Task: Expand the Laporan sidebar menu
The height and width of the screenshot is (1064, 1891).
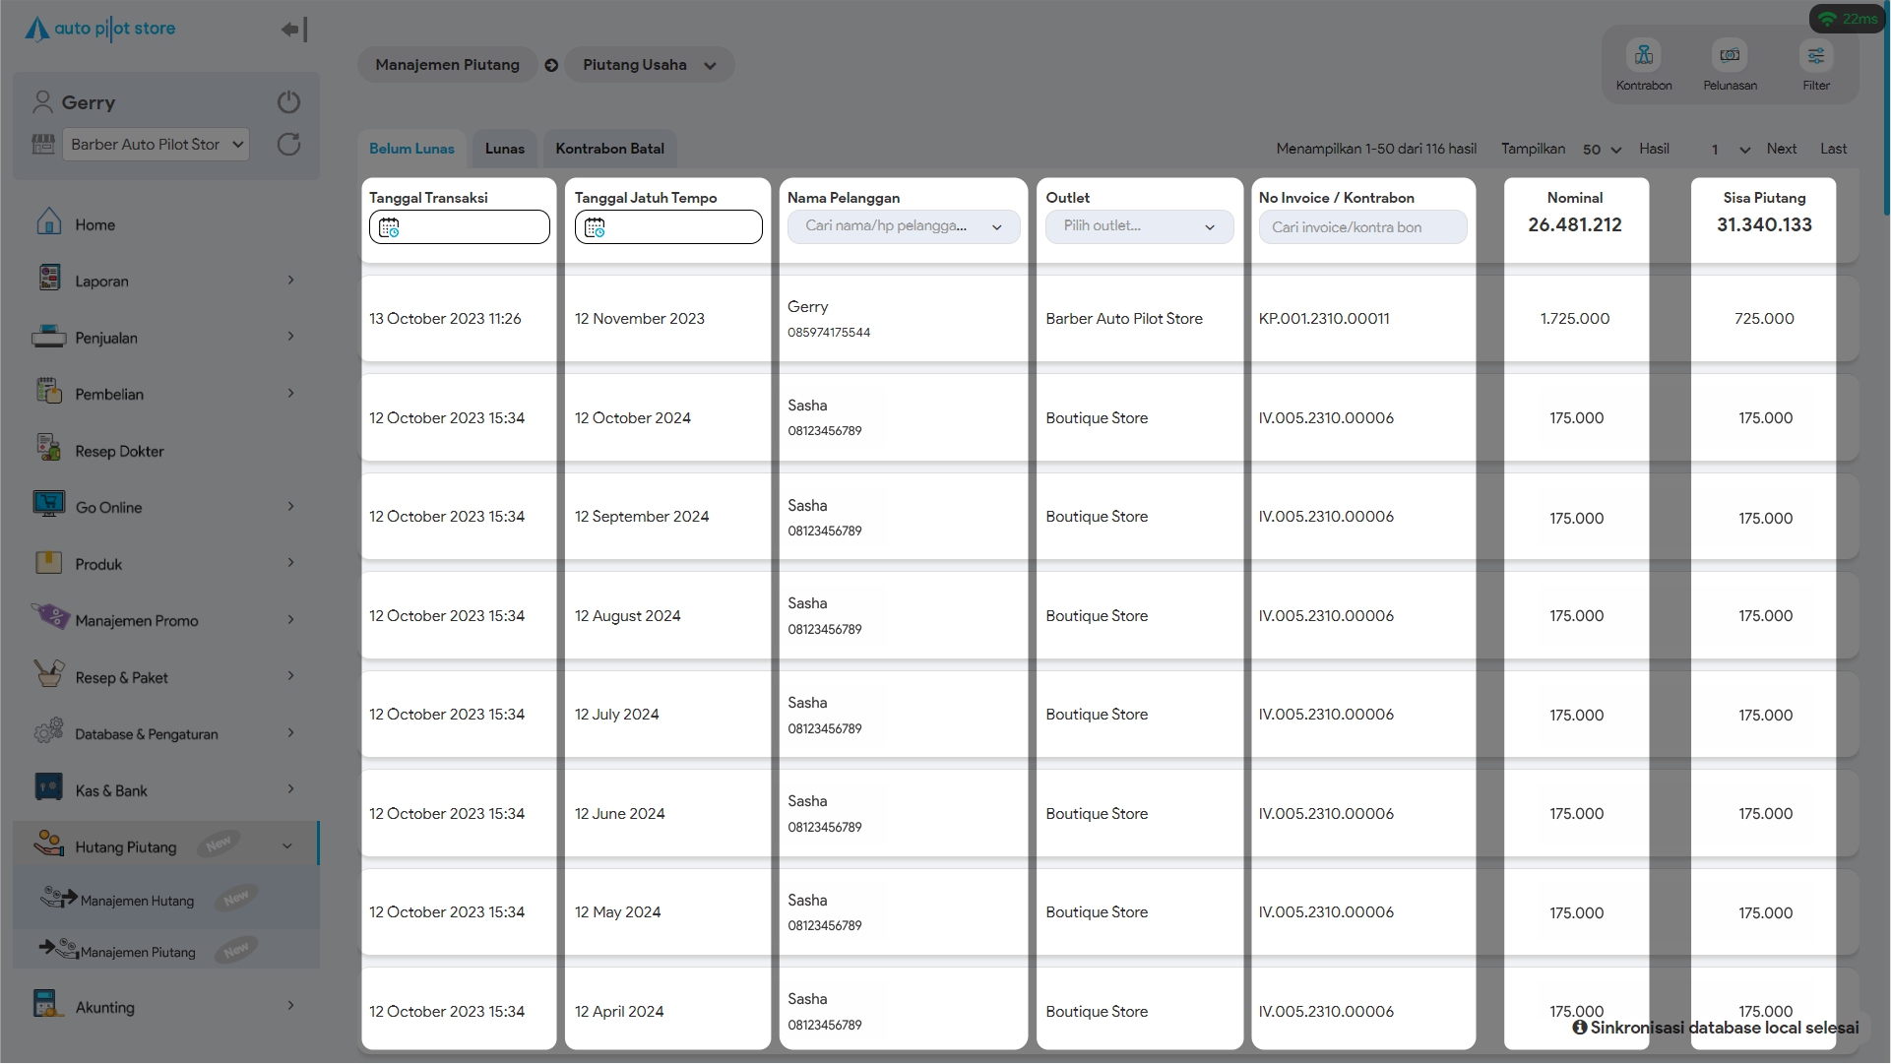Action: tap(163, 282)
